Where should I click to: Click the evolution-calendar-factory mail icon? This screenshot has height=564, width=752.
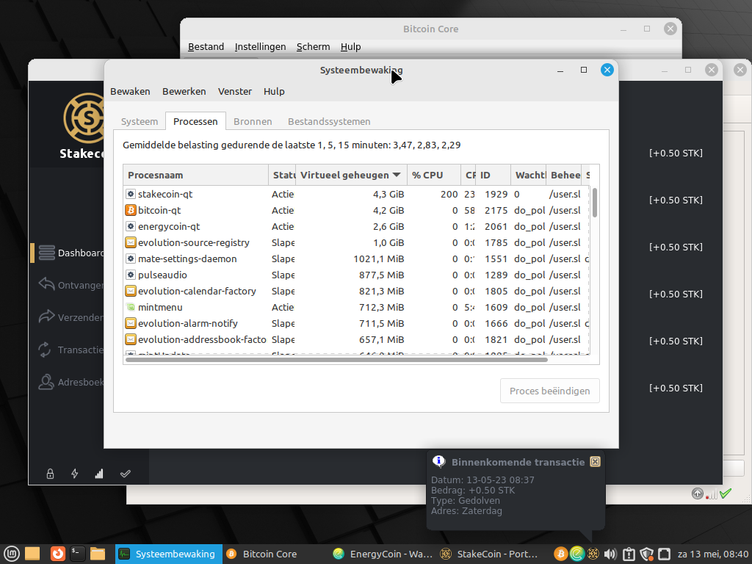[x=131, y=291]
